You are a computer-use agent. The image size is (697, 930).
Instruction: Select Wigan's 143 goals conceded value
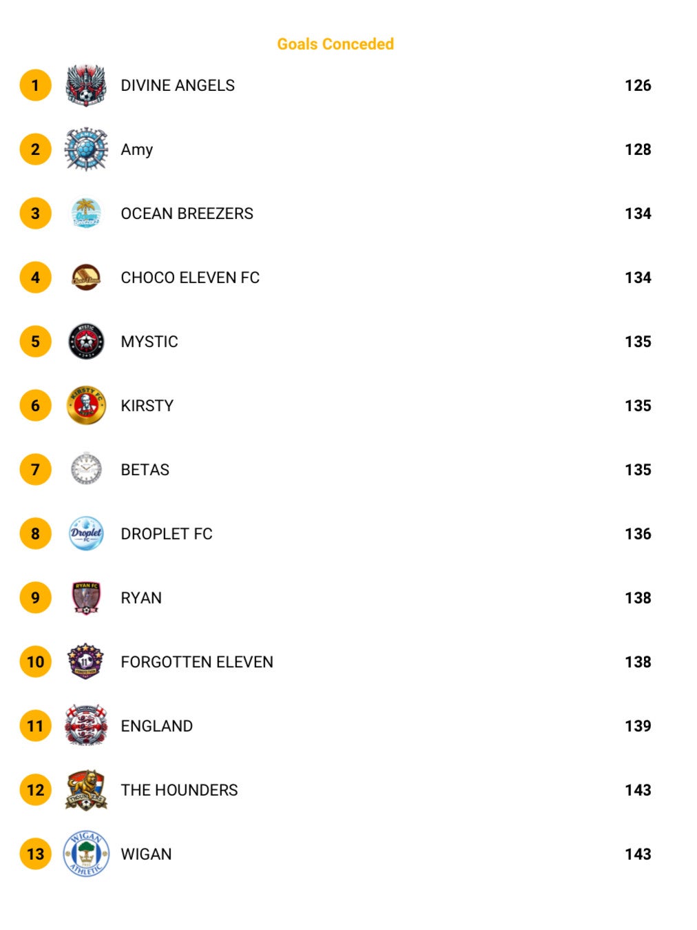coord(638,854)
